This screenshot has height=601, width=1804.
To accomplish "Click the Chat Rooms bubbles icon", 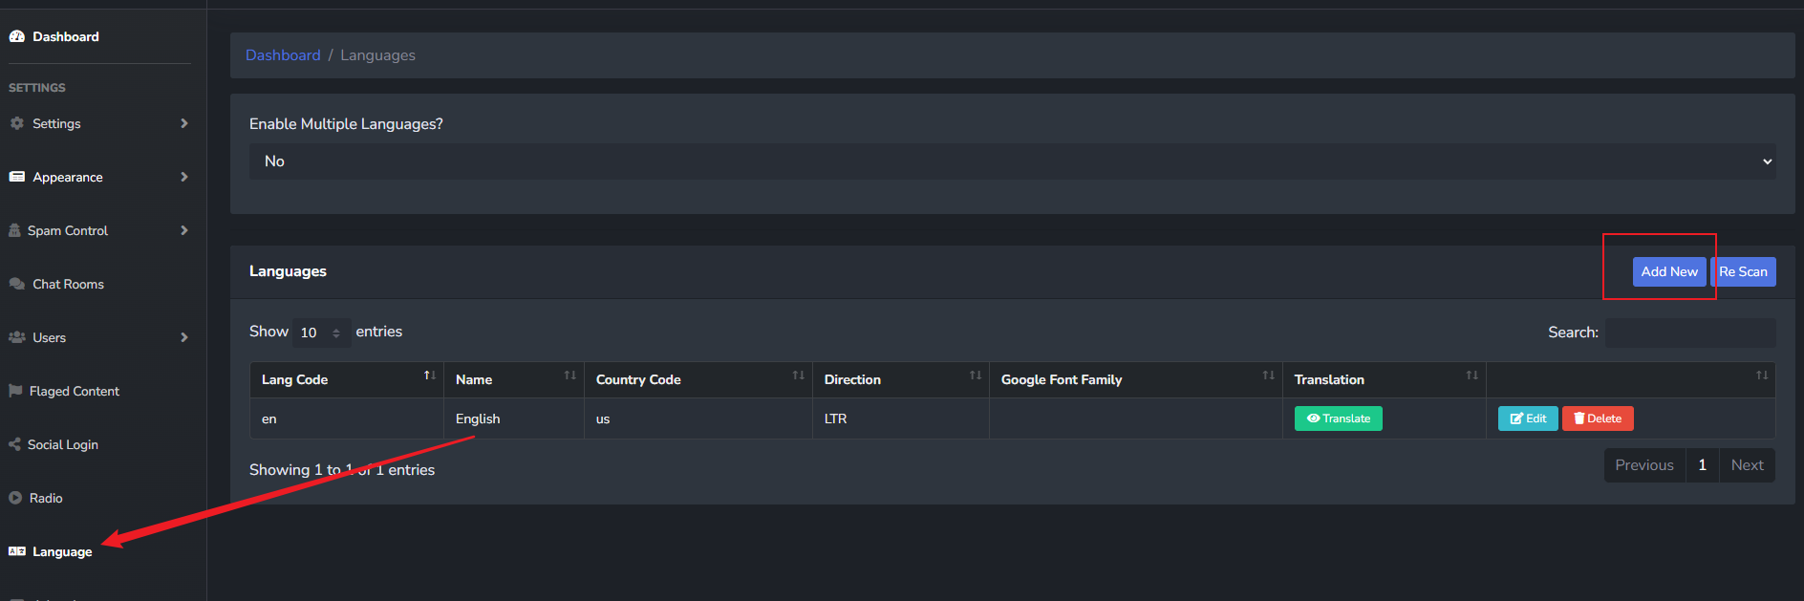I will [16, 284].
